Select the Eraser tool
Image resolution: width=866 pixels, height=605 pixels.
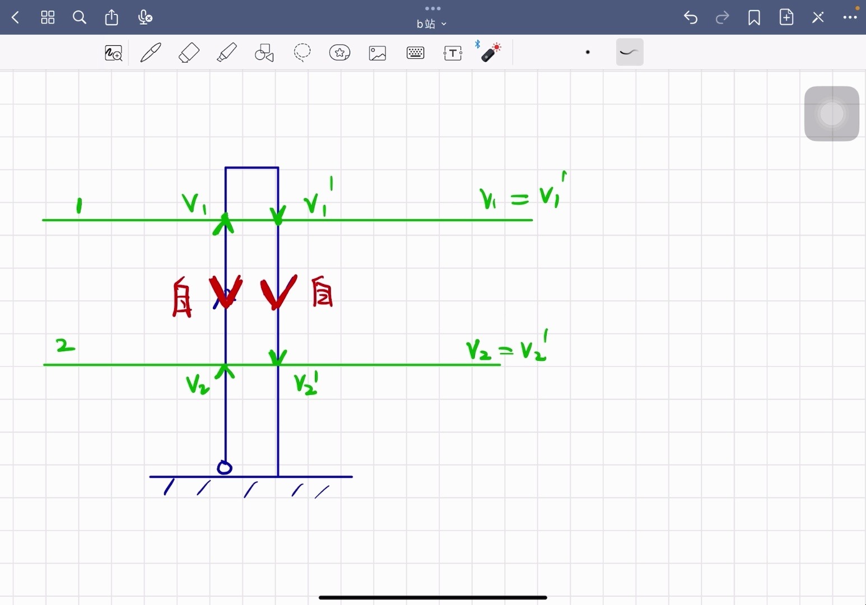click(x=189, y=53)
